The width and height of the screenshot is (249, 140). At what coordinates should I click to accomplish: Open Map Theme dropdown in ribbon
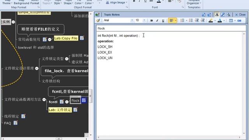tap(7, 2)
